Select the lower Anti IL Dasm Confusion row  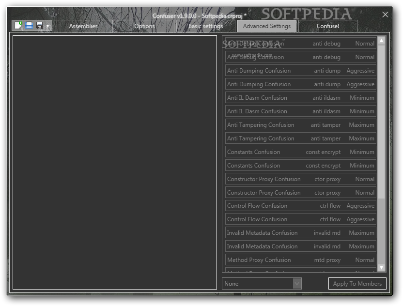[301, 111]
